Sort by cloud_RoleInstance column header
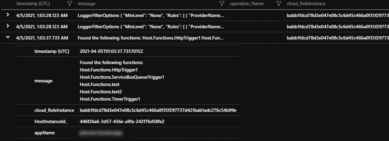This screenshot has height=141, width=389. pyautogui.click(x=306, y=4)
